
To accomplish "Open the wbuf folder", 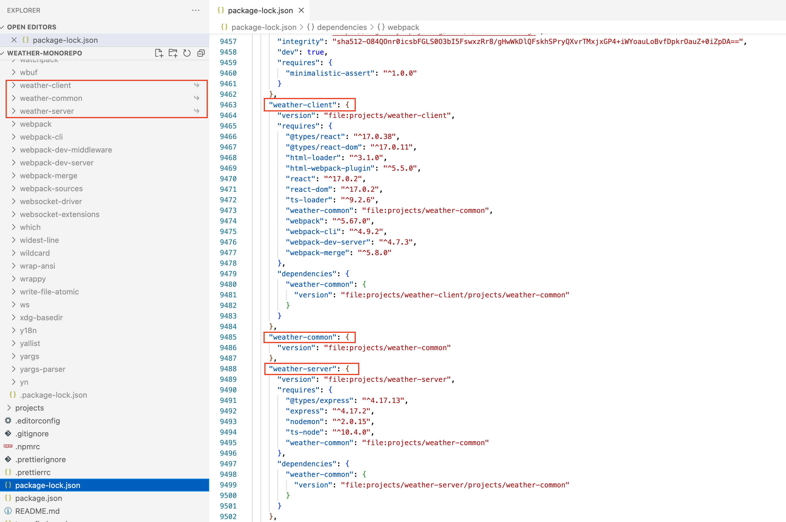I will point(29,72).
